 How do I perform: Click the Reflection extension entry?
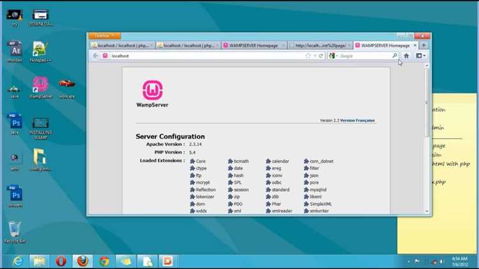(x=203, y=190)
